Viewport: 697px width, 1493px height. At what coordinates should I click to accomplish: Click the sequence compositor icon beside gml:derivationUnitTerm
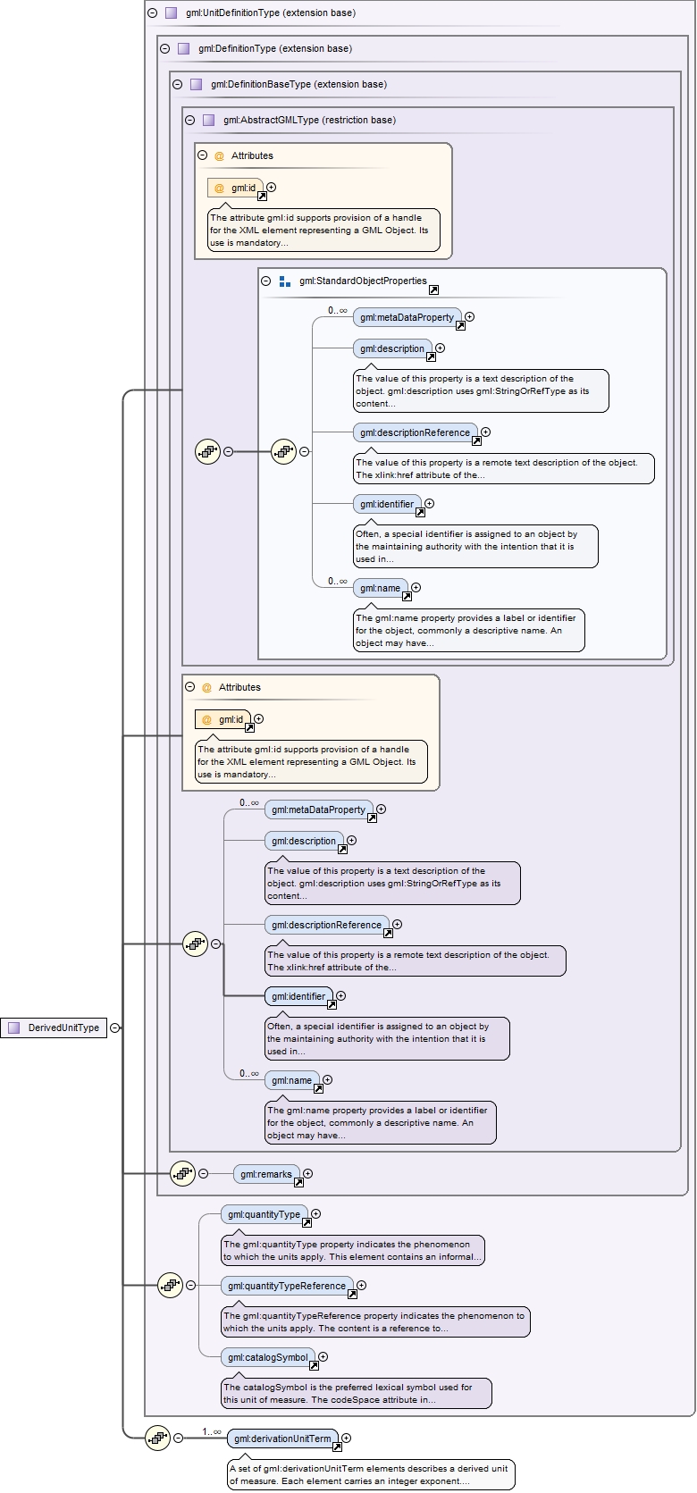157,1438
